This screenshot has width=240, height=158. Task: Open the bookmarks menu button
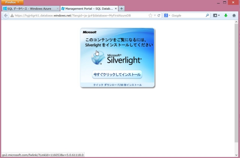(x=216, y=16)
